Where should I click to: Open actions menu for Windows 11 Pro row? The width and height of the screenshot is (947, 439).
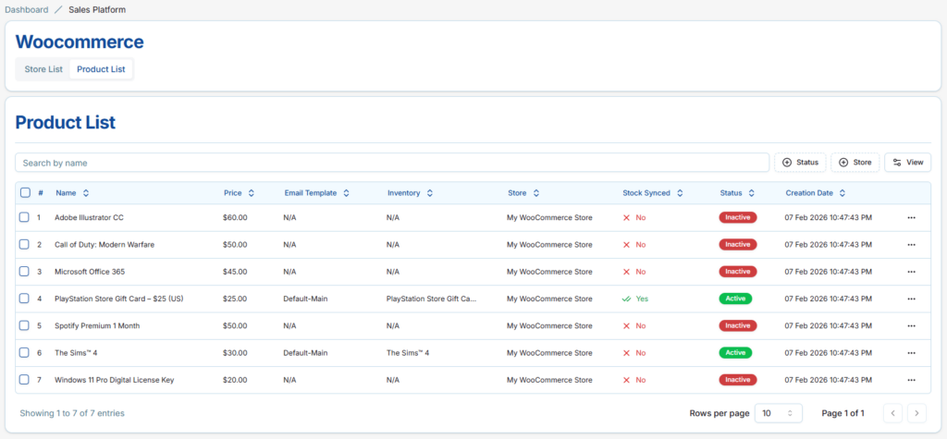[911, 380]
